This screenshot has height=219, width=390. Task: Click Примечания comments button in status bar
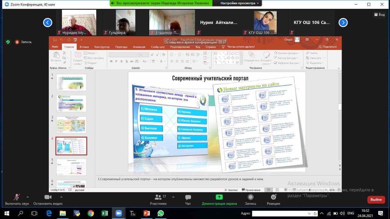point(251,190)
